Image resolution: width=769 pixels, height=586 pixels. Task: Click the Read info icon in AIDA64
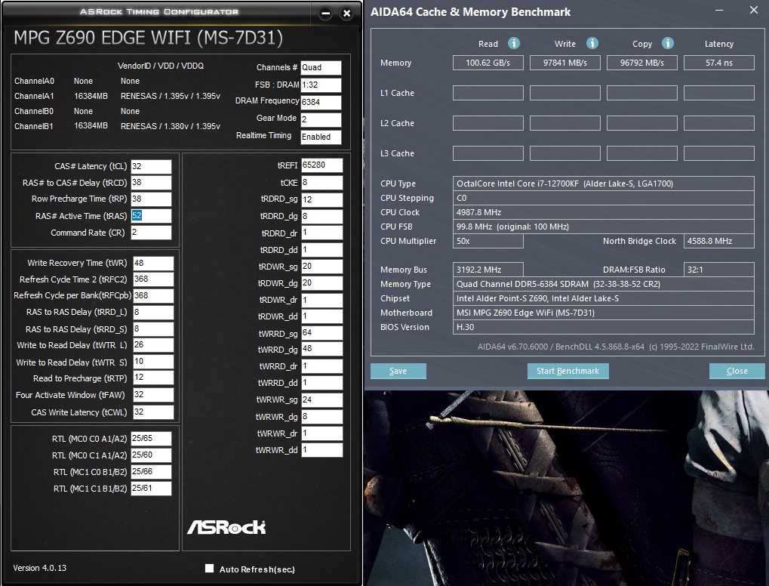point(513,43)
